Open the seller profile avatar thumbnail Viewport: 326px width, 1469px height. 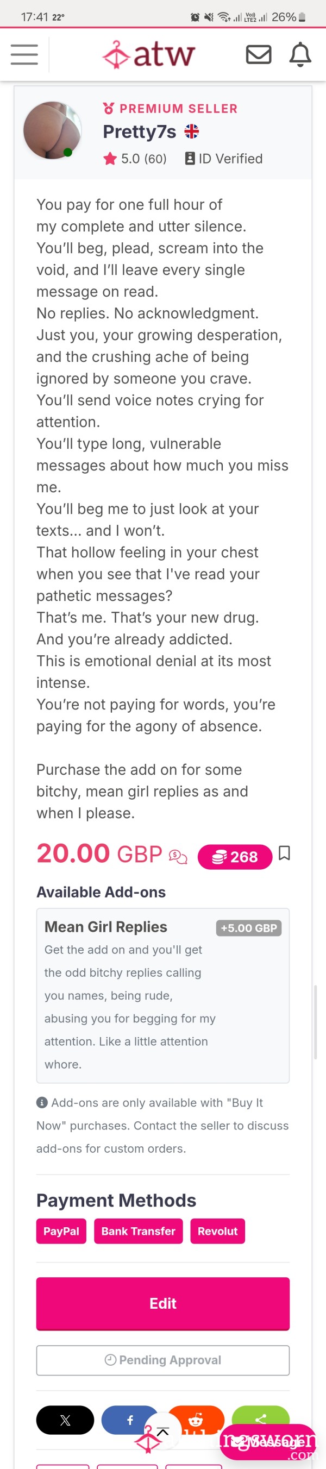pos(53,130)
